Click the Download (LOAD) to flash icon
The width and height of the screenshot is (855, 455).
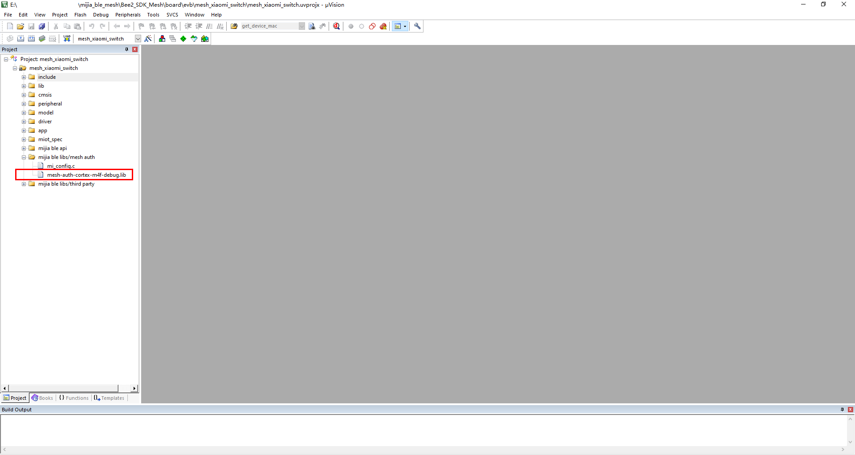point(67,39)
